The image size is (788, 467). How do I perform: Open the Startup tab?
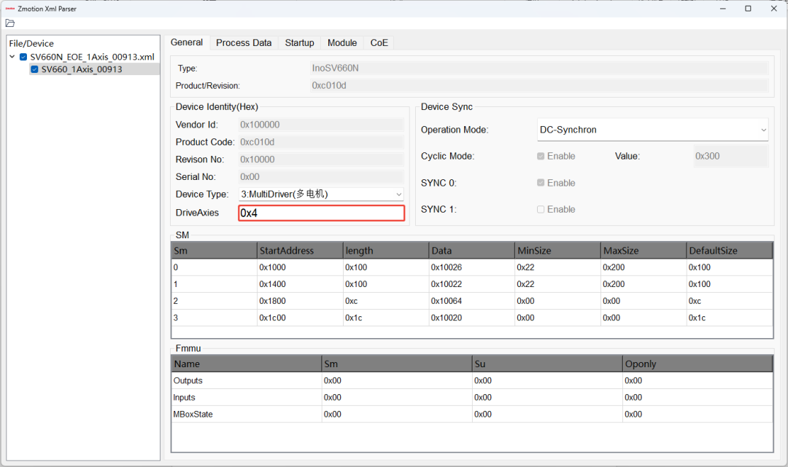(300, 43)
